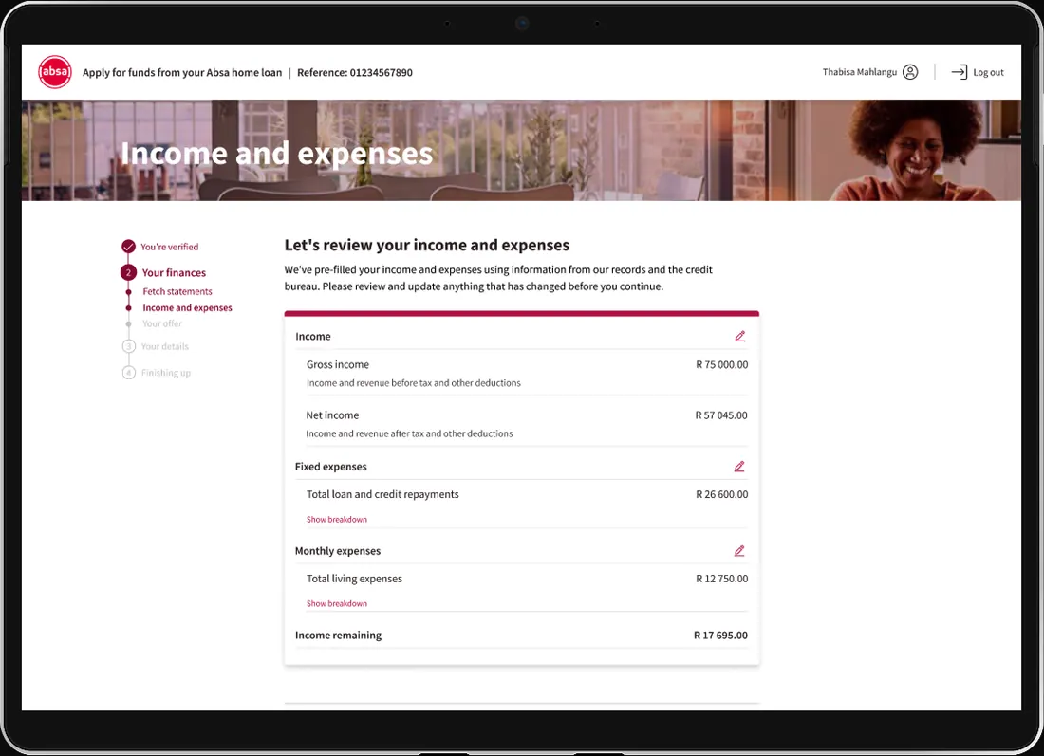Click Apply for funds from your Absa home loan
The height and width of the screenshot is (756, 1044).
[x=182, y=72]
